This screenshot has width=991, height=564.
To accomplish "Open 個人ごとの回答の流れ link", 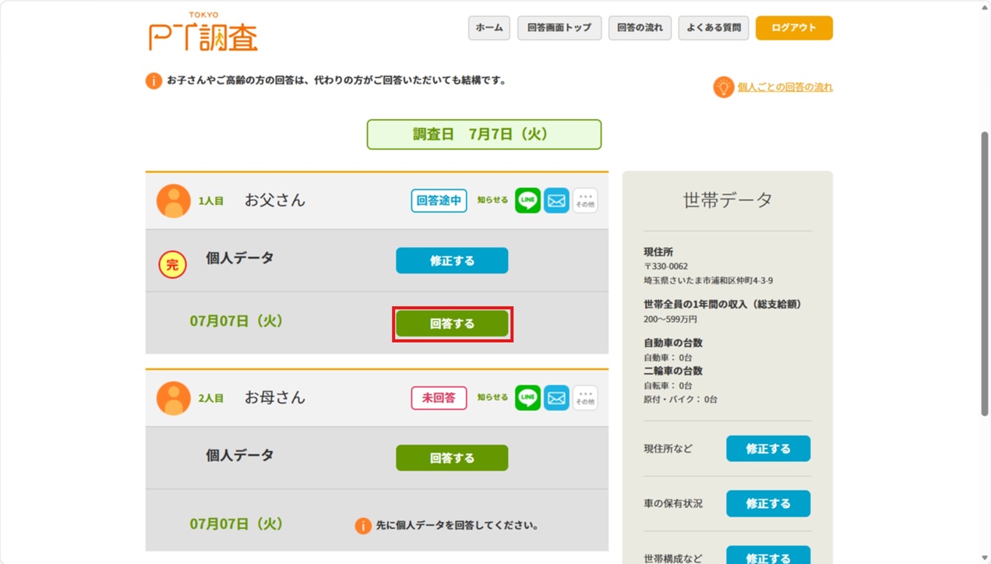I will (785, 87).
